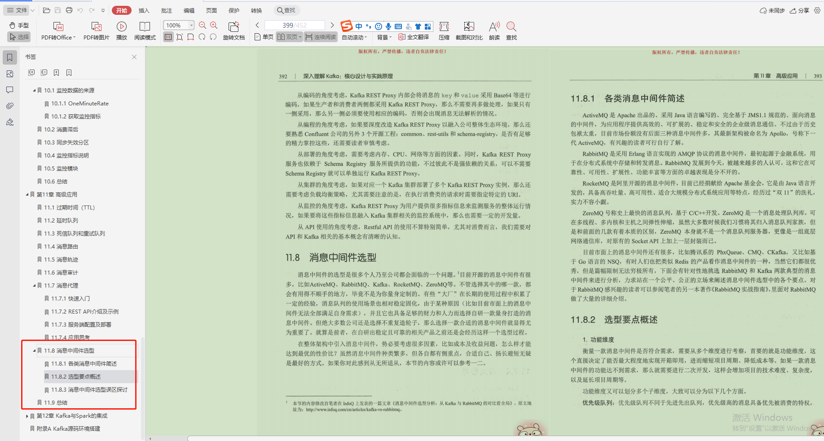Open the bookmark panel sidebar icon
The image size is (824, 441).
(10, 57)
